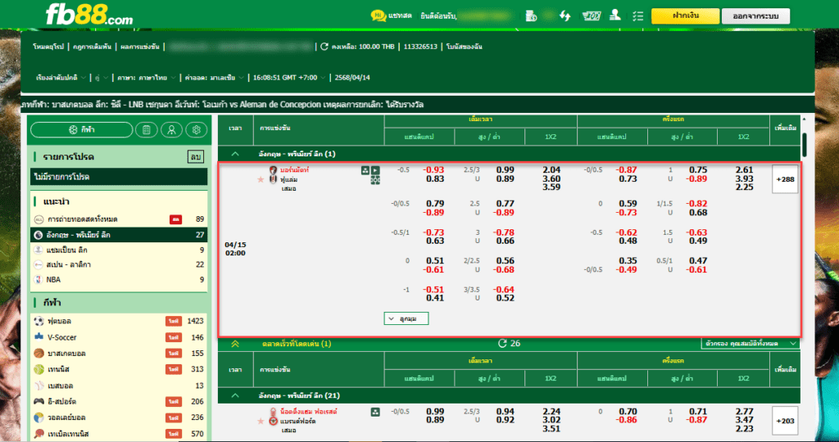The width and height of the screenshot is (839, 442).
Task: Click the basketball row with 155 events
Action: 119,354
